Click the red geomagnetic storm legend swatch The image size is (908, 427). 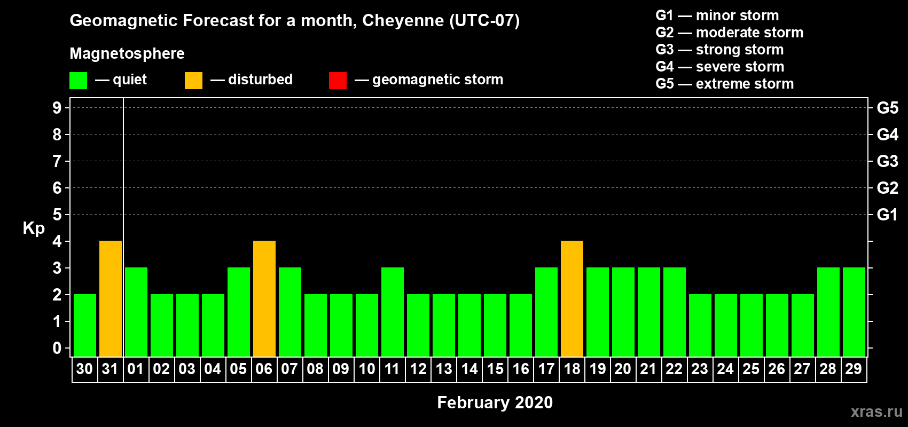(338, 81)
